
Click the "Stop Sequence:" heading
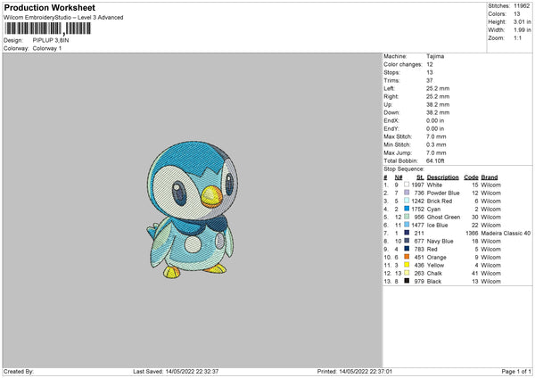coord(404,169)
